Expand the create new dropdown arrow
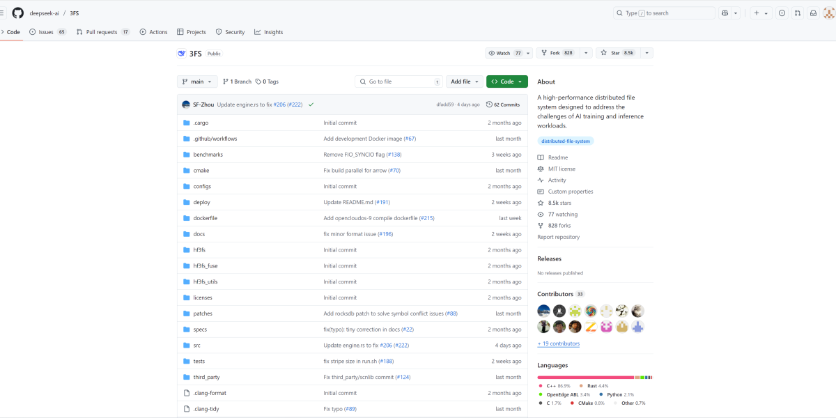The image size is (836, 418). (766, 13)
